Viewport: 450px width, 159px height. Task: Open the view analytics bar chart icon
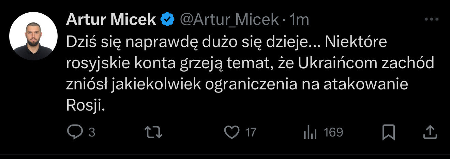(x=310, y=132)
